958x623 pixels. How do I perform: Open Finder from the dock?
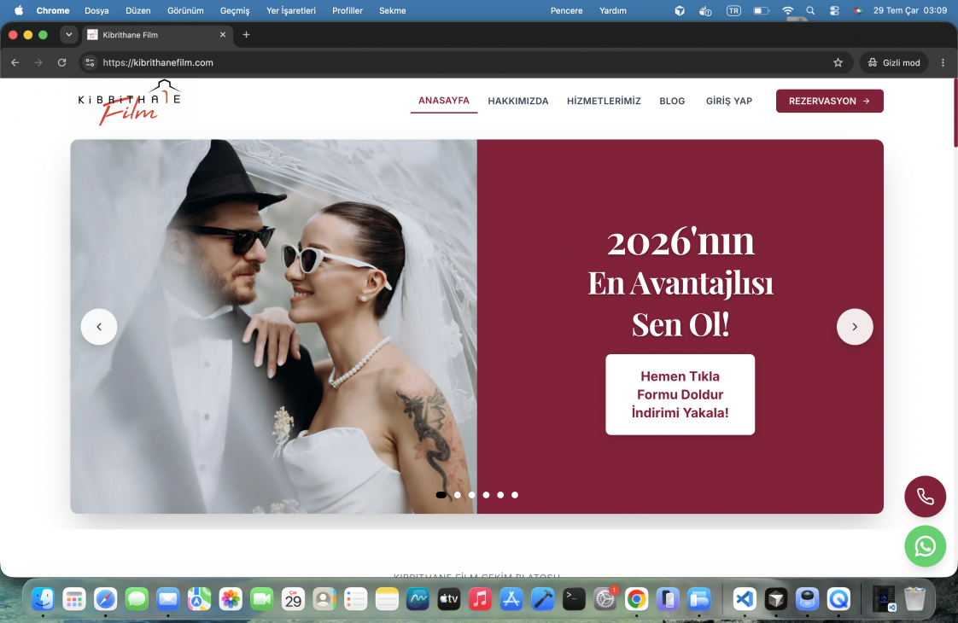tap(43, 599)
